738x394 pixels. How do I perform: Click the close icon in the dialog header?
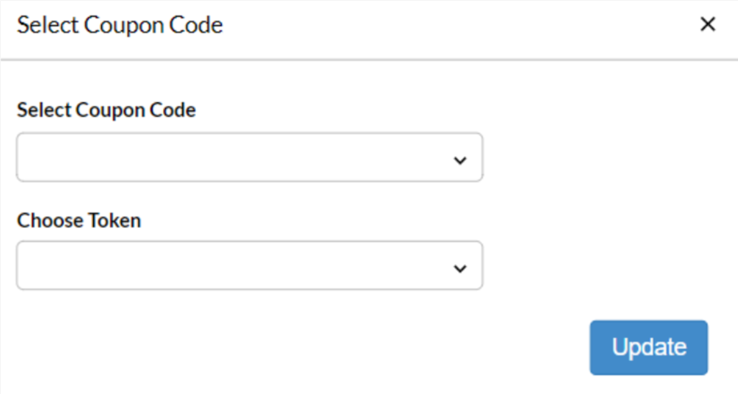pyautogui.click(x=707, y=24)
